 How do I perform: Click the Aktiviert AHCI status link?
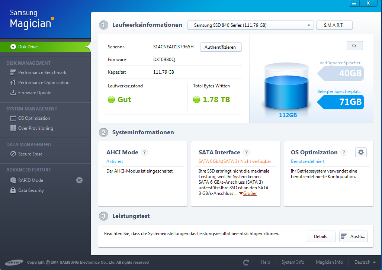coord(115,161)
